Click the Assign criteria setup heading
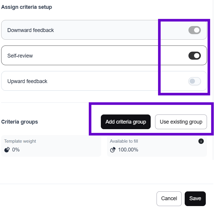Screen dimensions: 214x209 [x=26, y=7]
